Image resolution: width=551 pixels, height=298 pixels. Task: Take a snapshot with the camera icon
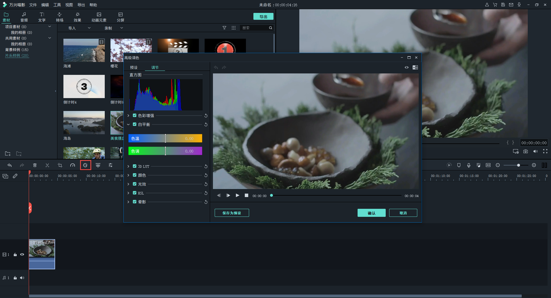pos(525,151)
